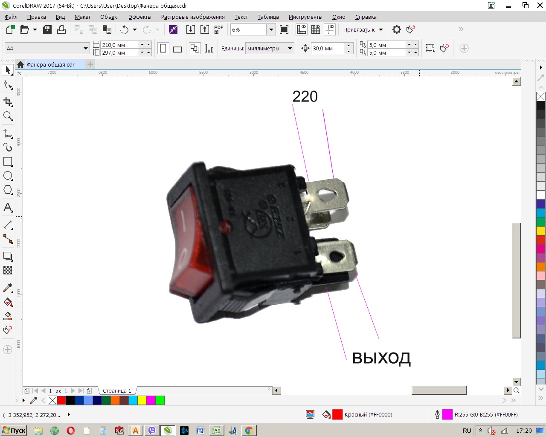Select the Interactive Fill tool

(x=8, y=302)
